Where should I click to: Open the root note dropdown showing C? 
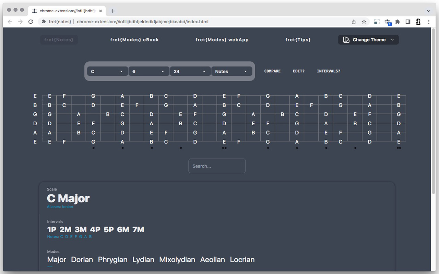(x=107, y=71)
